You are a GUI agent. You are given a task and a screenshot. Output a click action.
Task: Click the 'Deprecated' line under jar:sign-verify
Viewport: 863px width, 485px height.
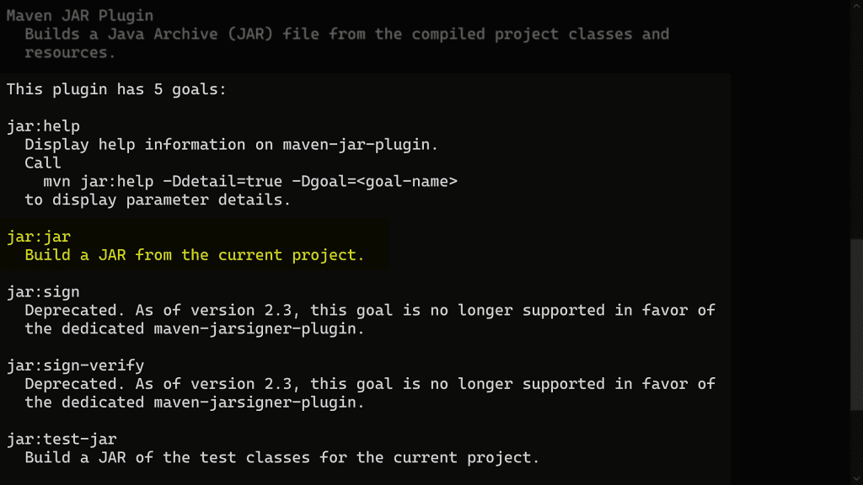369,384
